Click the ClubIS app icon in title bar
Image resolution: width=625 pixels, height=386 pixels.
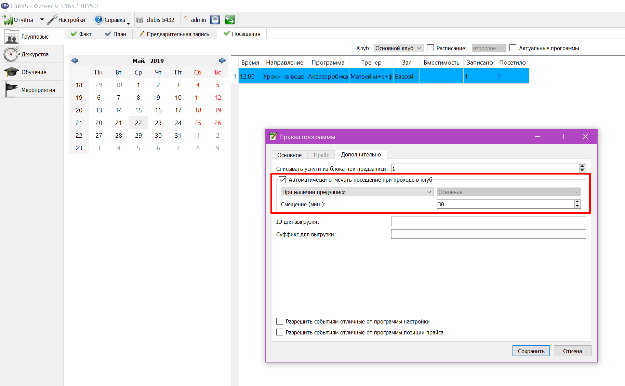click(5, 6)
